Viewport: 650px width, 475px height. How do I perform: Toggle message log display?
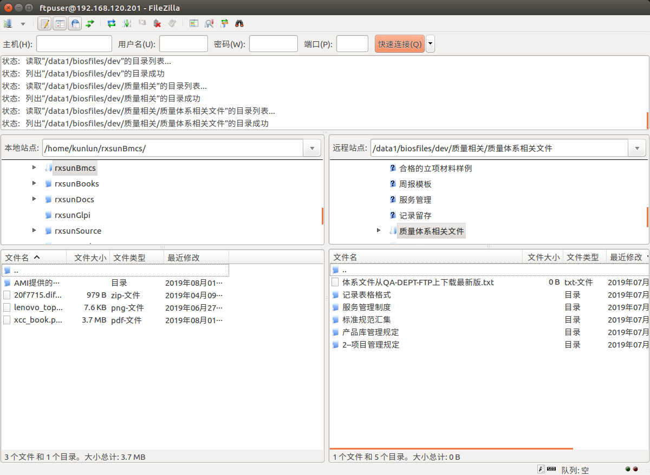[45, 24]
